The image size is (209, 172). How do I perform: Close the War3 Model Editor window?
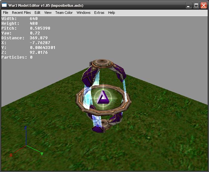(204, 5)
